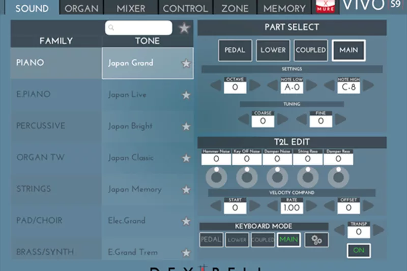Click the Hammer Noise knob

(216, 176)
